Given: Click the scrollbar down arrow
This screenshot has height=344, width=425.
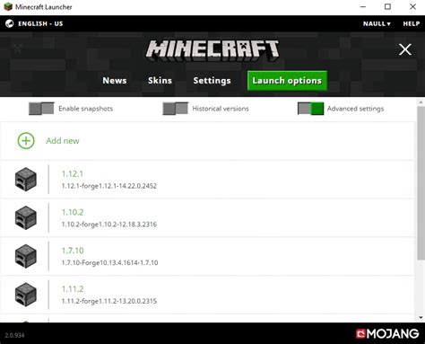Looking at the screenshot, I should point(421,318).
